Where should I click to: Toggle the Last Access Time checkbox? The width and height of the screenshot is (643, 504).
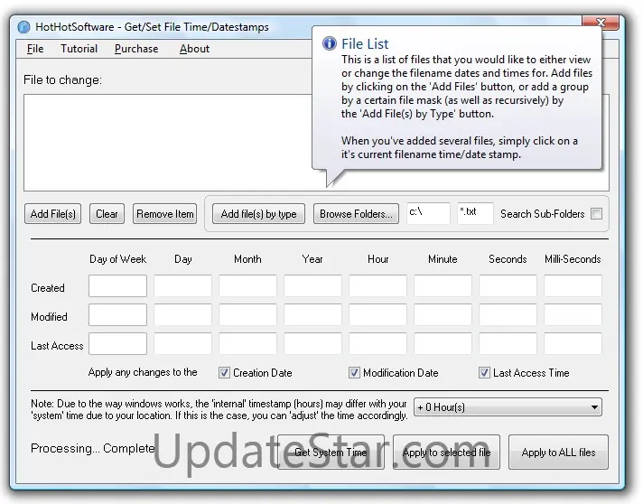(484, 373)
